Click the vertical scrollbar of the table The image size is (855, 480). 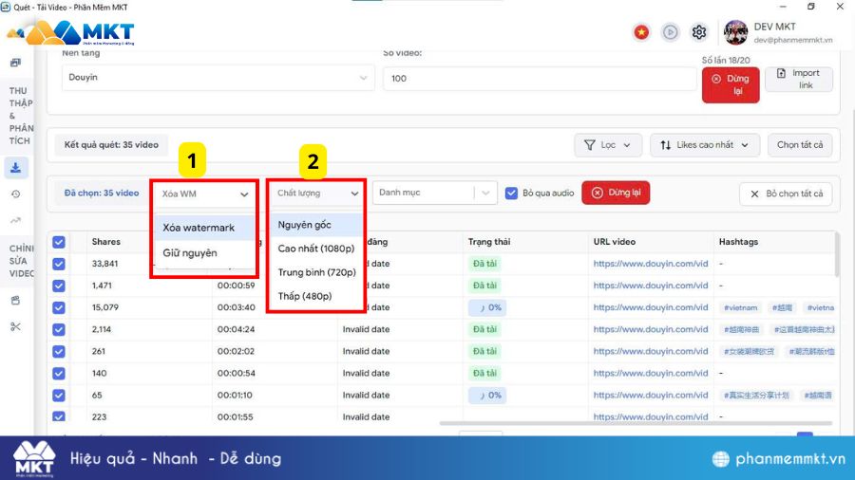[x=836, y=256]
